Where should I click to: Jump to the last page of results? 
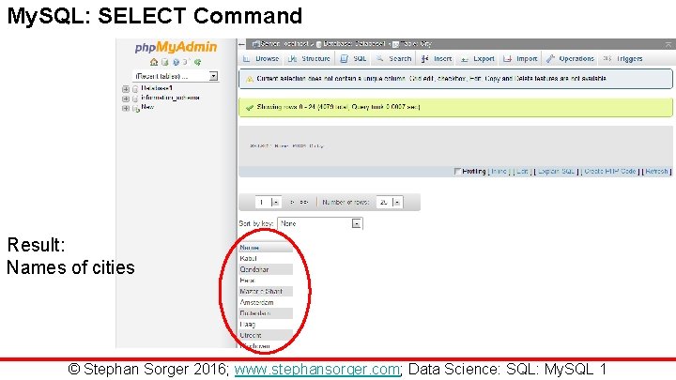point(304,202)
